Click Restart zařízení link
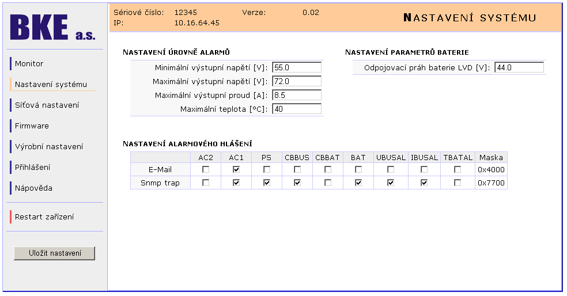 tap(44, 217)
